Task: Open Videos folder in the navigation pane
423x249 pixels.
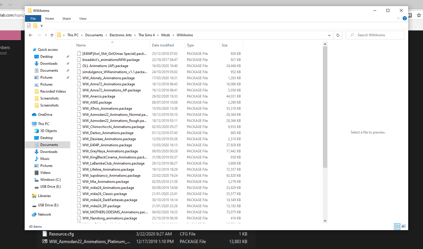Action: pos(45,173)
